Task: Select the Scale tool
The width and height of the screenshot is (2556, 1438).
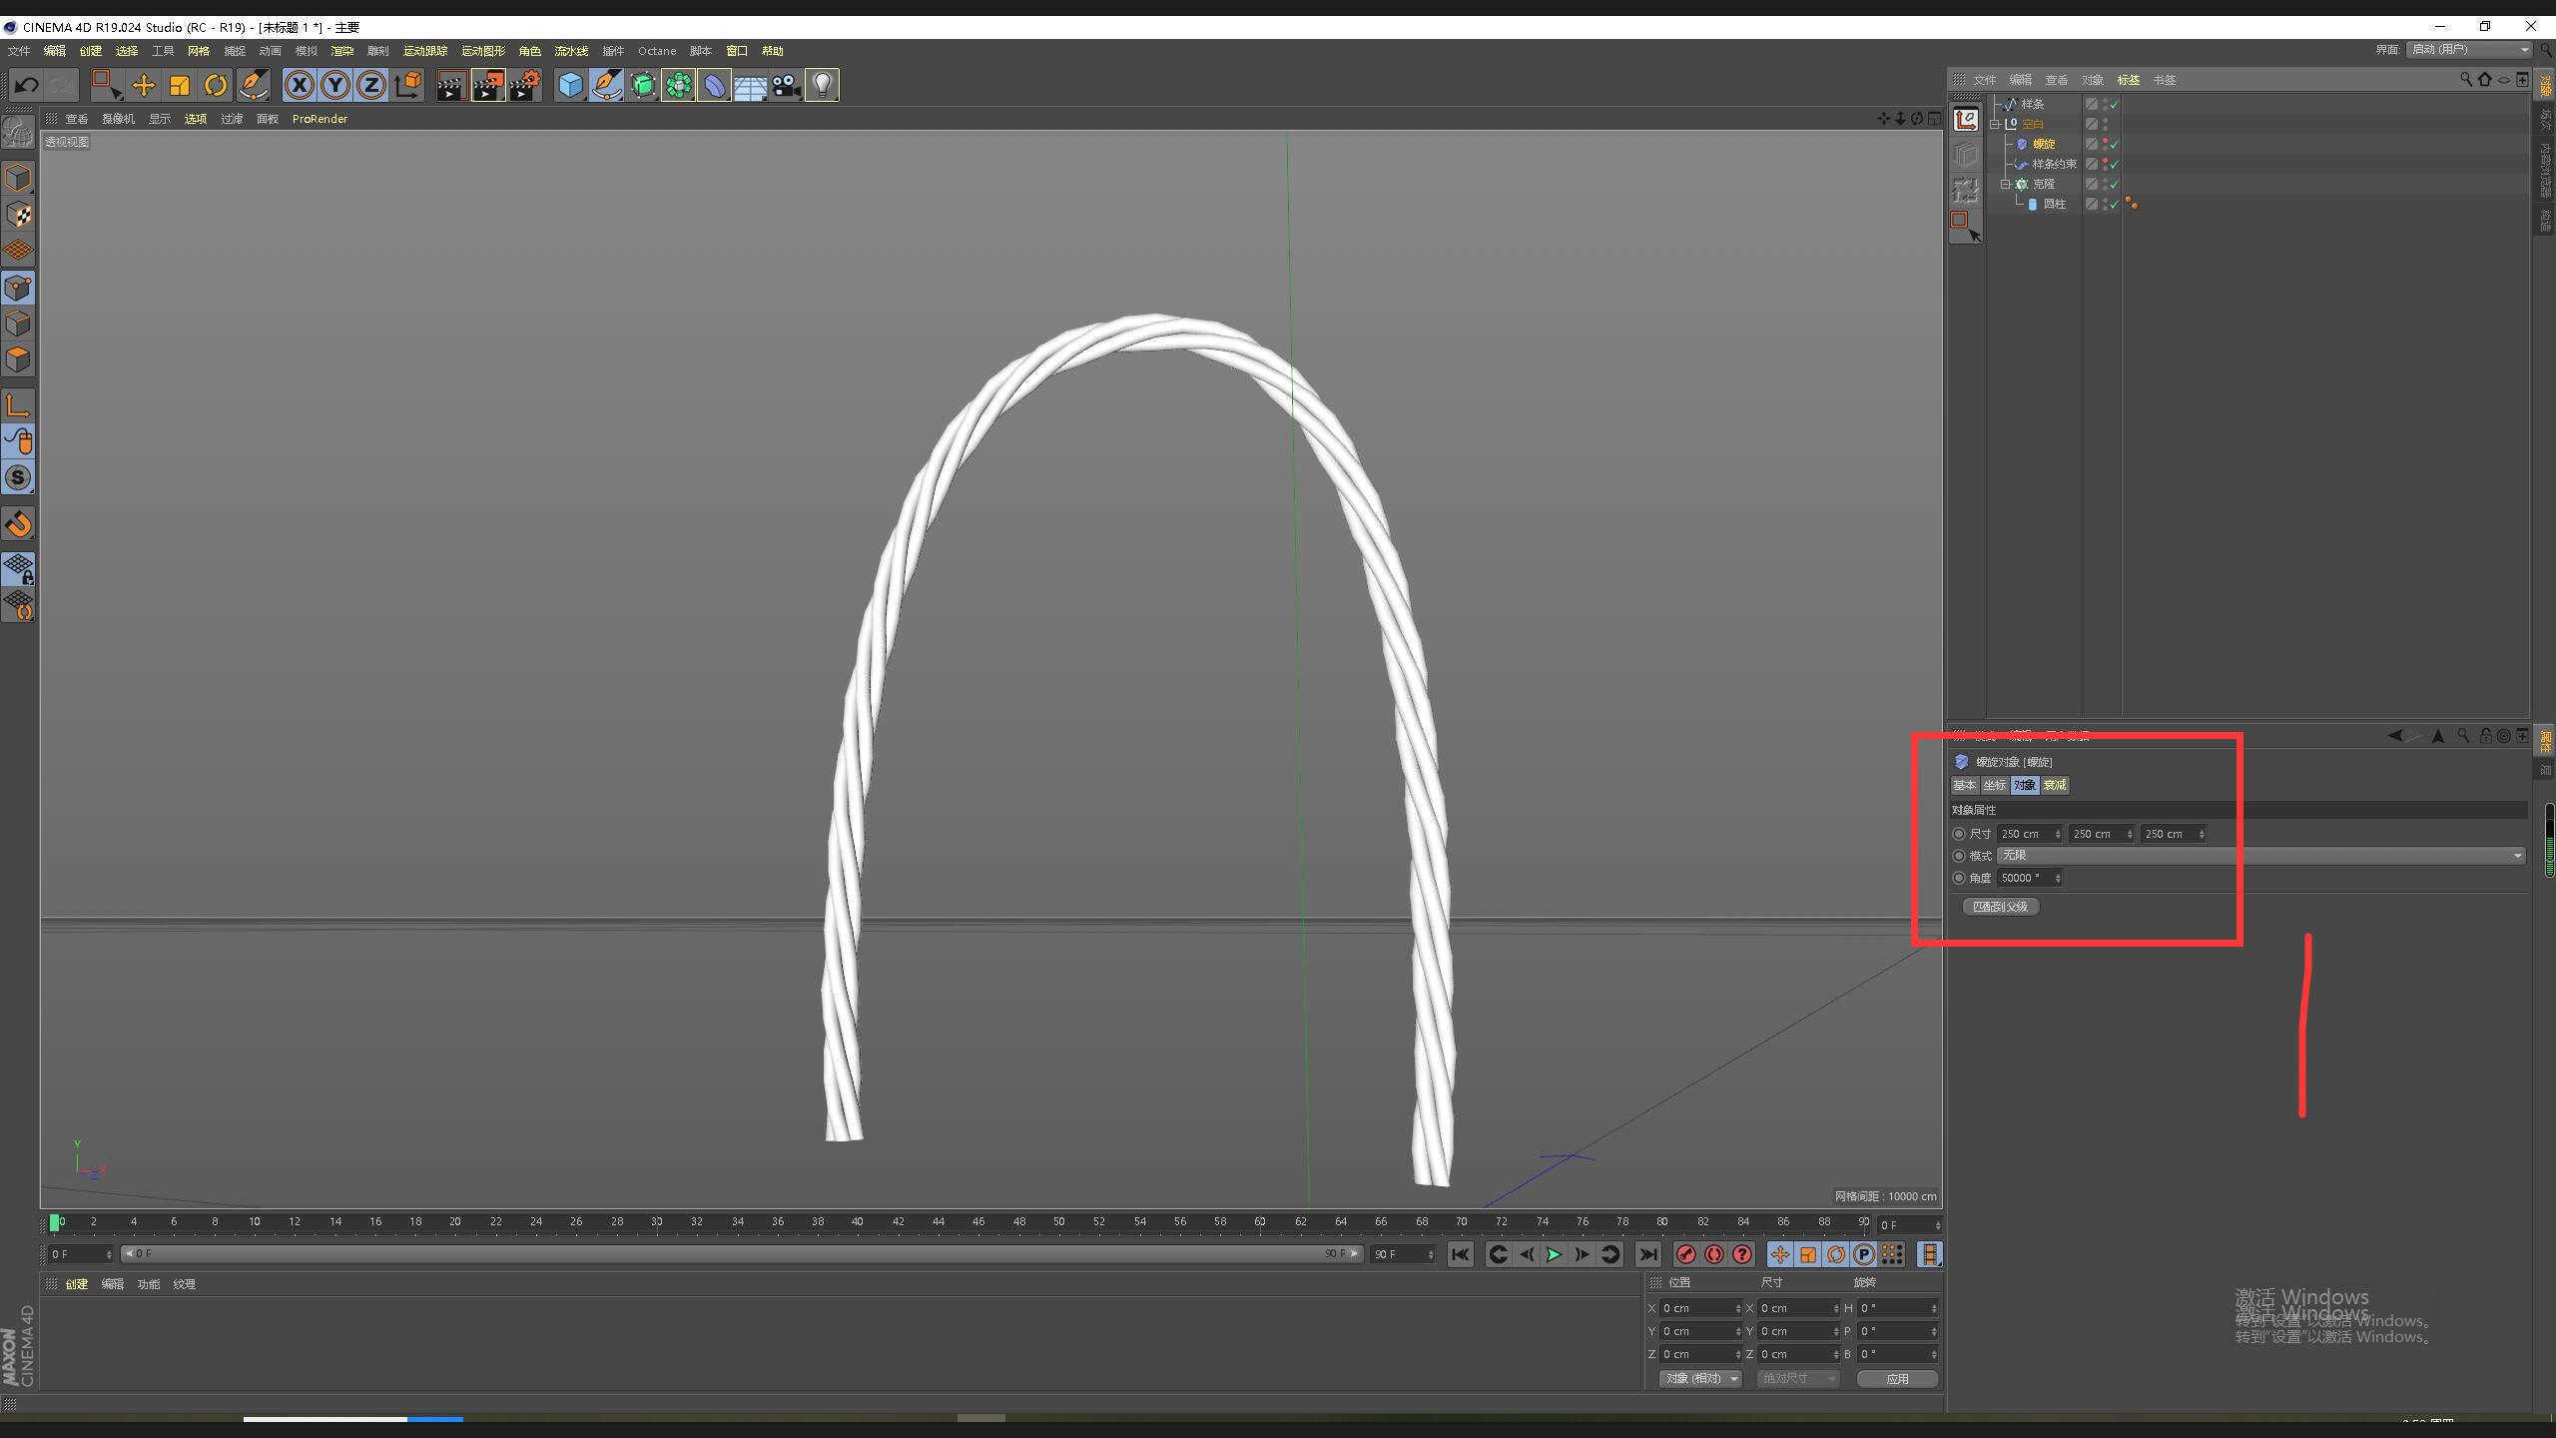Action: [179, 86]
